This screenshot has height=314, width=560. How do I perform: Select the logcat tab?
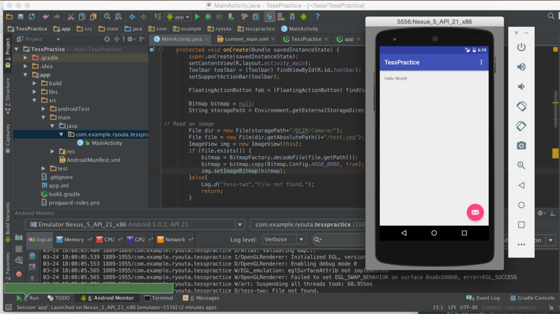[x=40, y=240]
